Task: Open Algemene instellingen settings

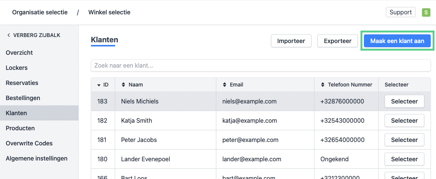Action: [36, 159]
